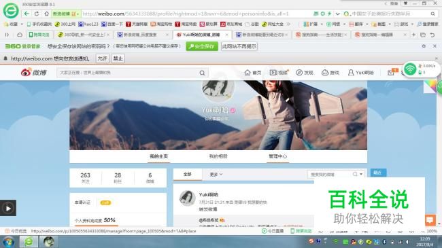Open password manager bar settings gear
This screenshot has width=442, height=248.
[x=424, y=46]
